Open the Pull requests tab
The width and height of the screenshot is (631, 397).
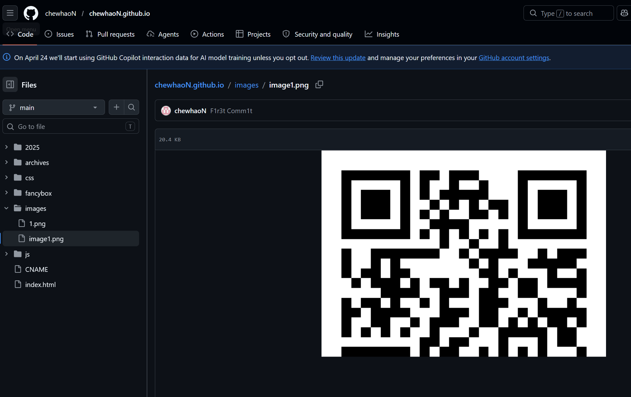click(110, 34)
